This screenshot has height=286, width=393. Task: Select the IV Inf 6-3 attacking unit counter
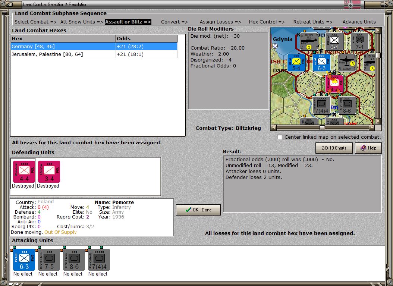click(24, 260)
